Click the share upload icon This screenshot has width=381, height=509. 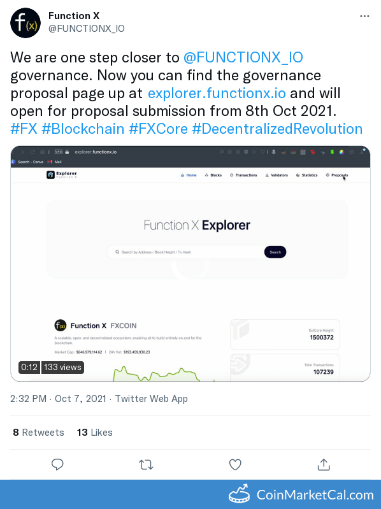324,464
